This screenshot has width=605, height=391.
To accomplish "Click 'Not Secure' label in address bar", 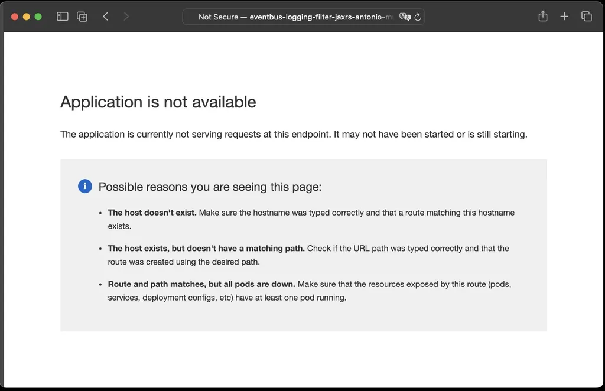I will (219, 17).
